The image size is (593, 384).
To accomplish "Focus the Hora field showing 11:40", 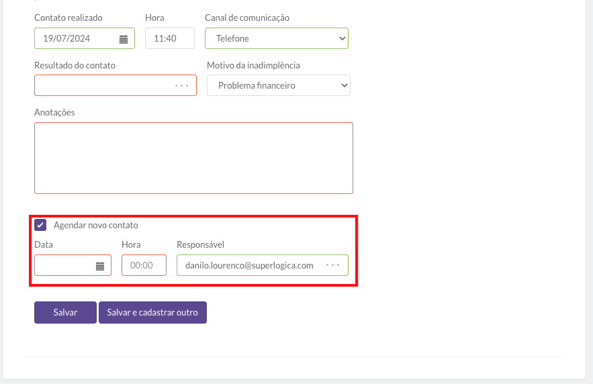I will 170,38.
